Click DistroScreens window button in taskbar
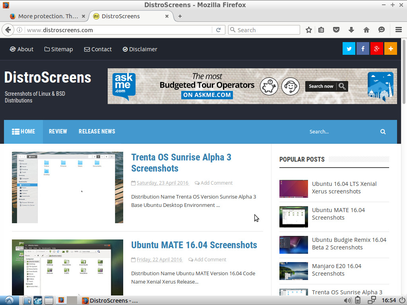The height and width of the screenshot is (305, 407). click(110, 300)
